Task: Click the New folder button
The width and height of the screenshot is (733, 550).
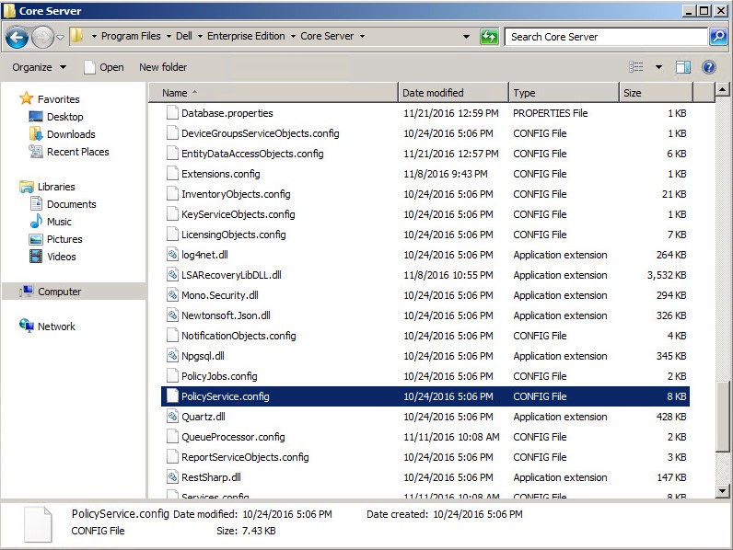Action: 163,67
